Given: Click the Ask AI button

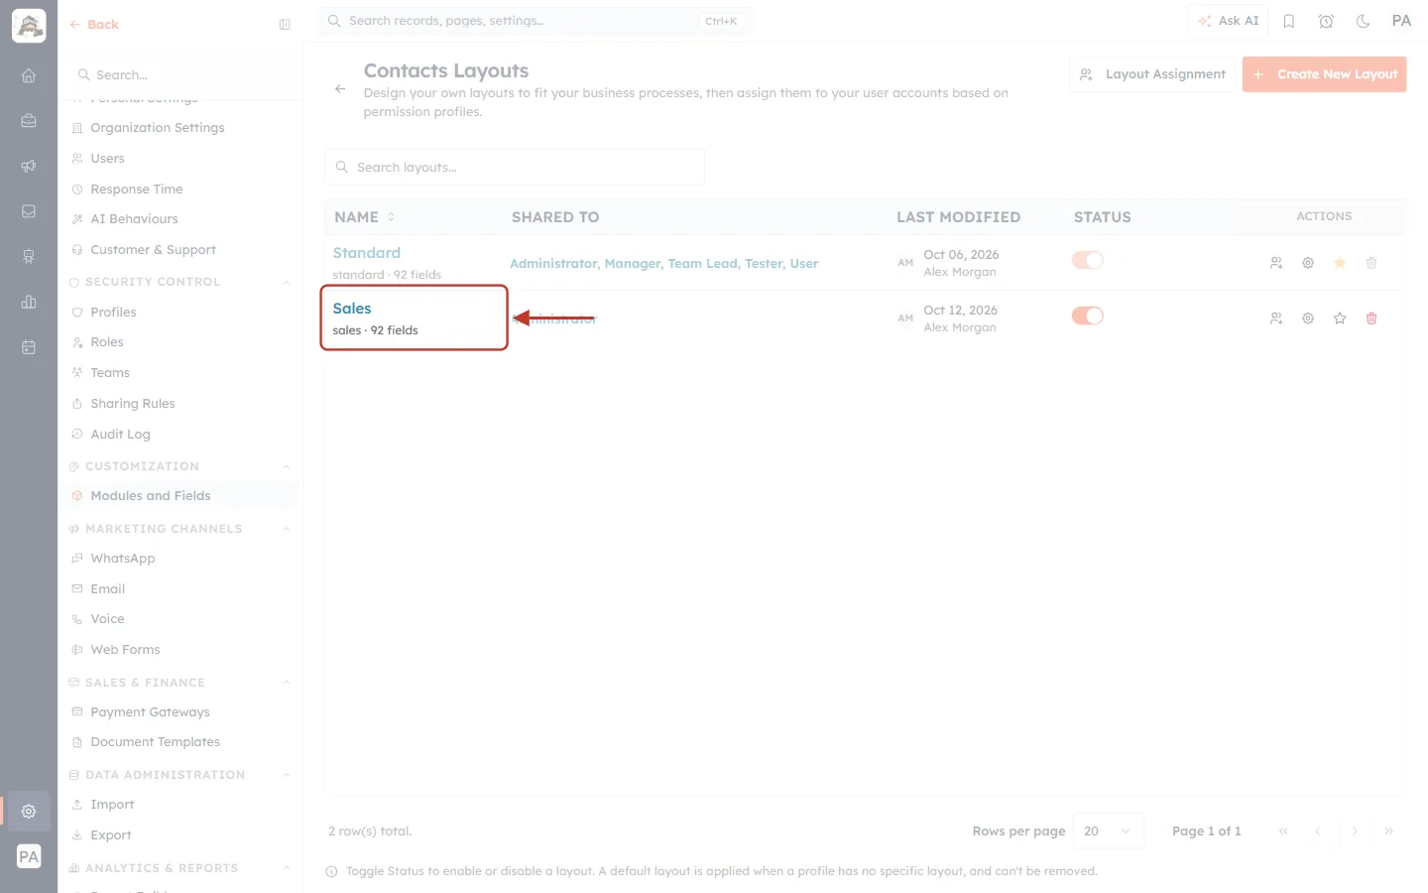Looking at the screenshot, I should point(1228,21).
